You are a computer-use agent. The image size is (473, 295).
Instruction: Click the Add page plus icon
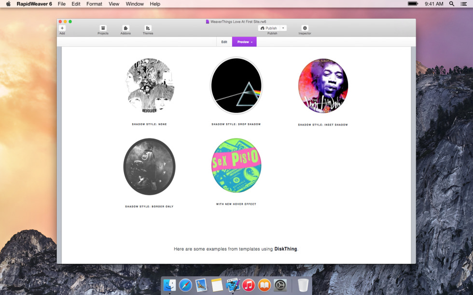(x=62, y=28)
